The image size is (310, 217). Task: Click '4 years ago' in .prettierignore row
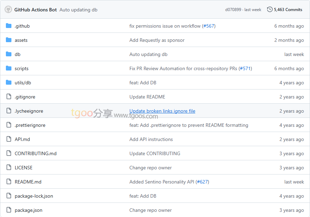[x=292, y=125]
